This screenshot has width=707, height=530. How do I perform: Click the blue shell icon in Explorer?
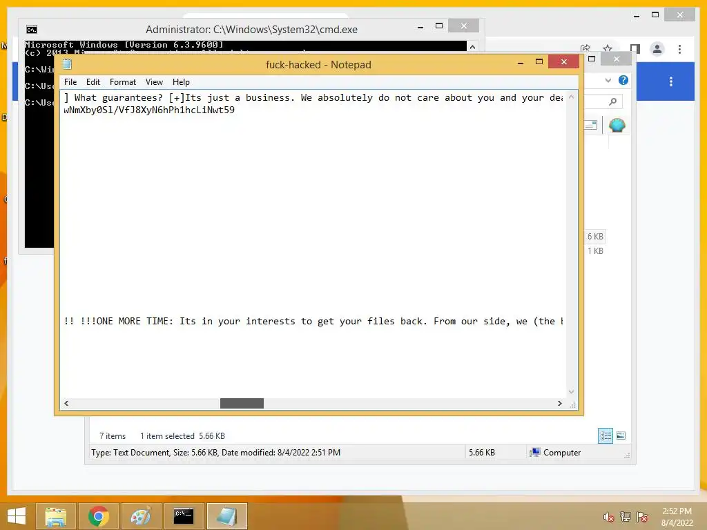pyautogui.click(x=617, y=125)
